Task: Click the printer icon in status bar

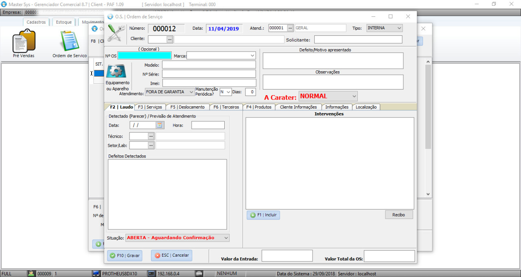Action: 199,274
